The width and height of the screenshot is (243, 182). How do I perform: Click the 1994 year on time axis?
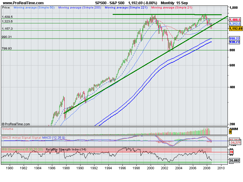pos(108,168)
